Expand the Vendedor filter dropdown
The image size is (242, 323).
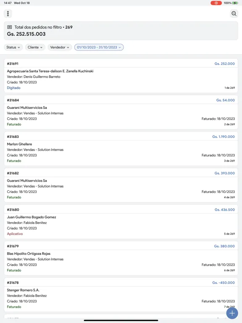[x=60, y=47]
